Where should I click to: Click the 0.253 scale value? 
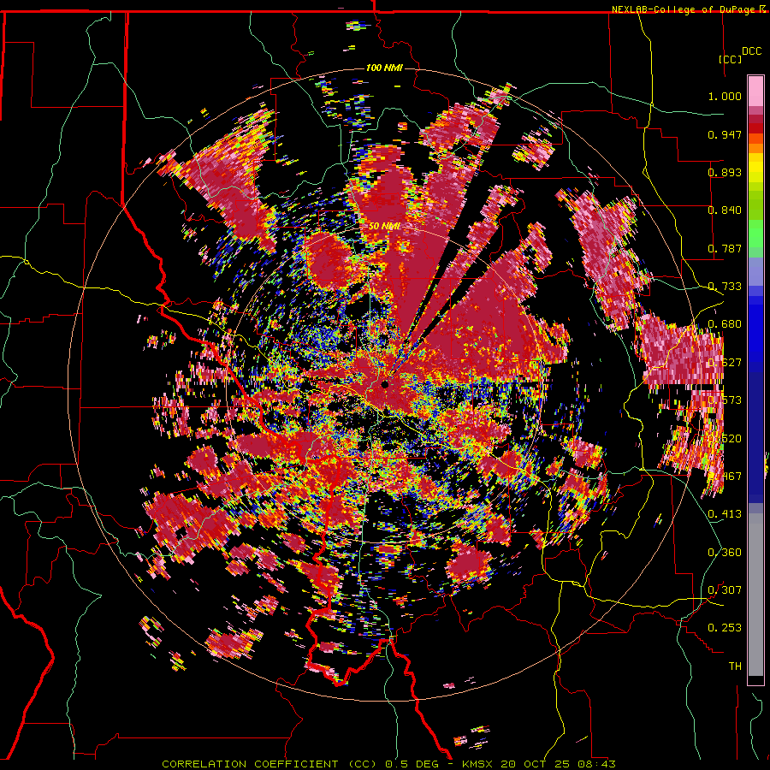click(725, 628)
